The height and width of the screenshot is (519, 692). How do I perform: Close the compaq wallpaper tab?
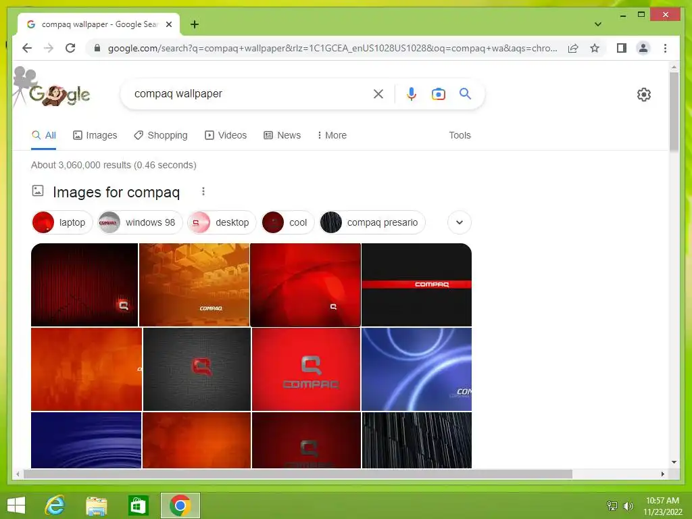coord(168,24)
